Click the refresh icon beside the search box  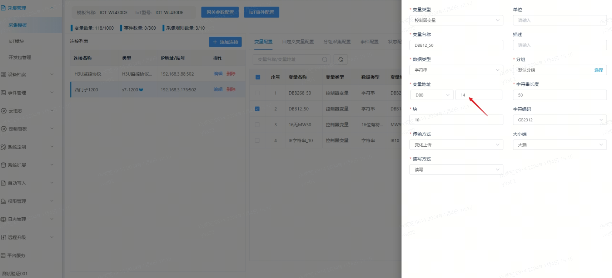point(340,60)
